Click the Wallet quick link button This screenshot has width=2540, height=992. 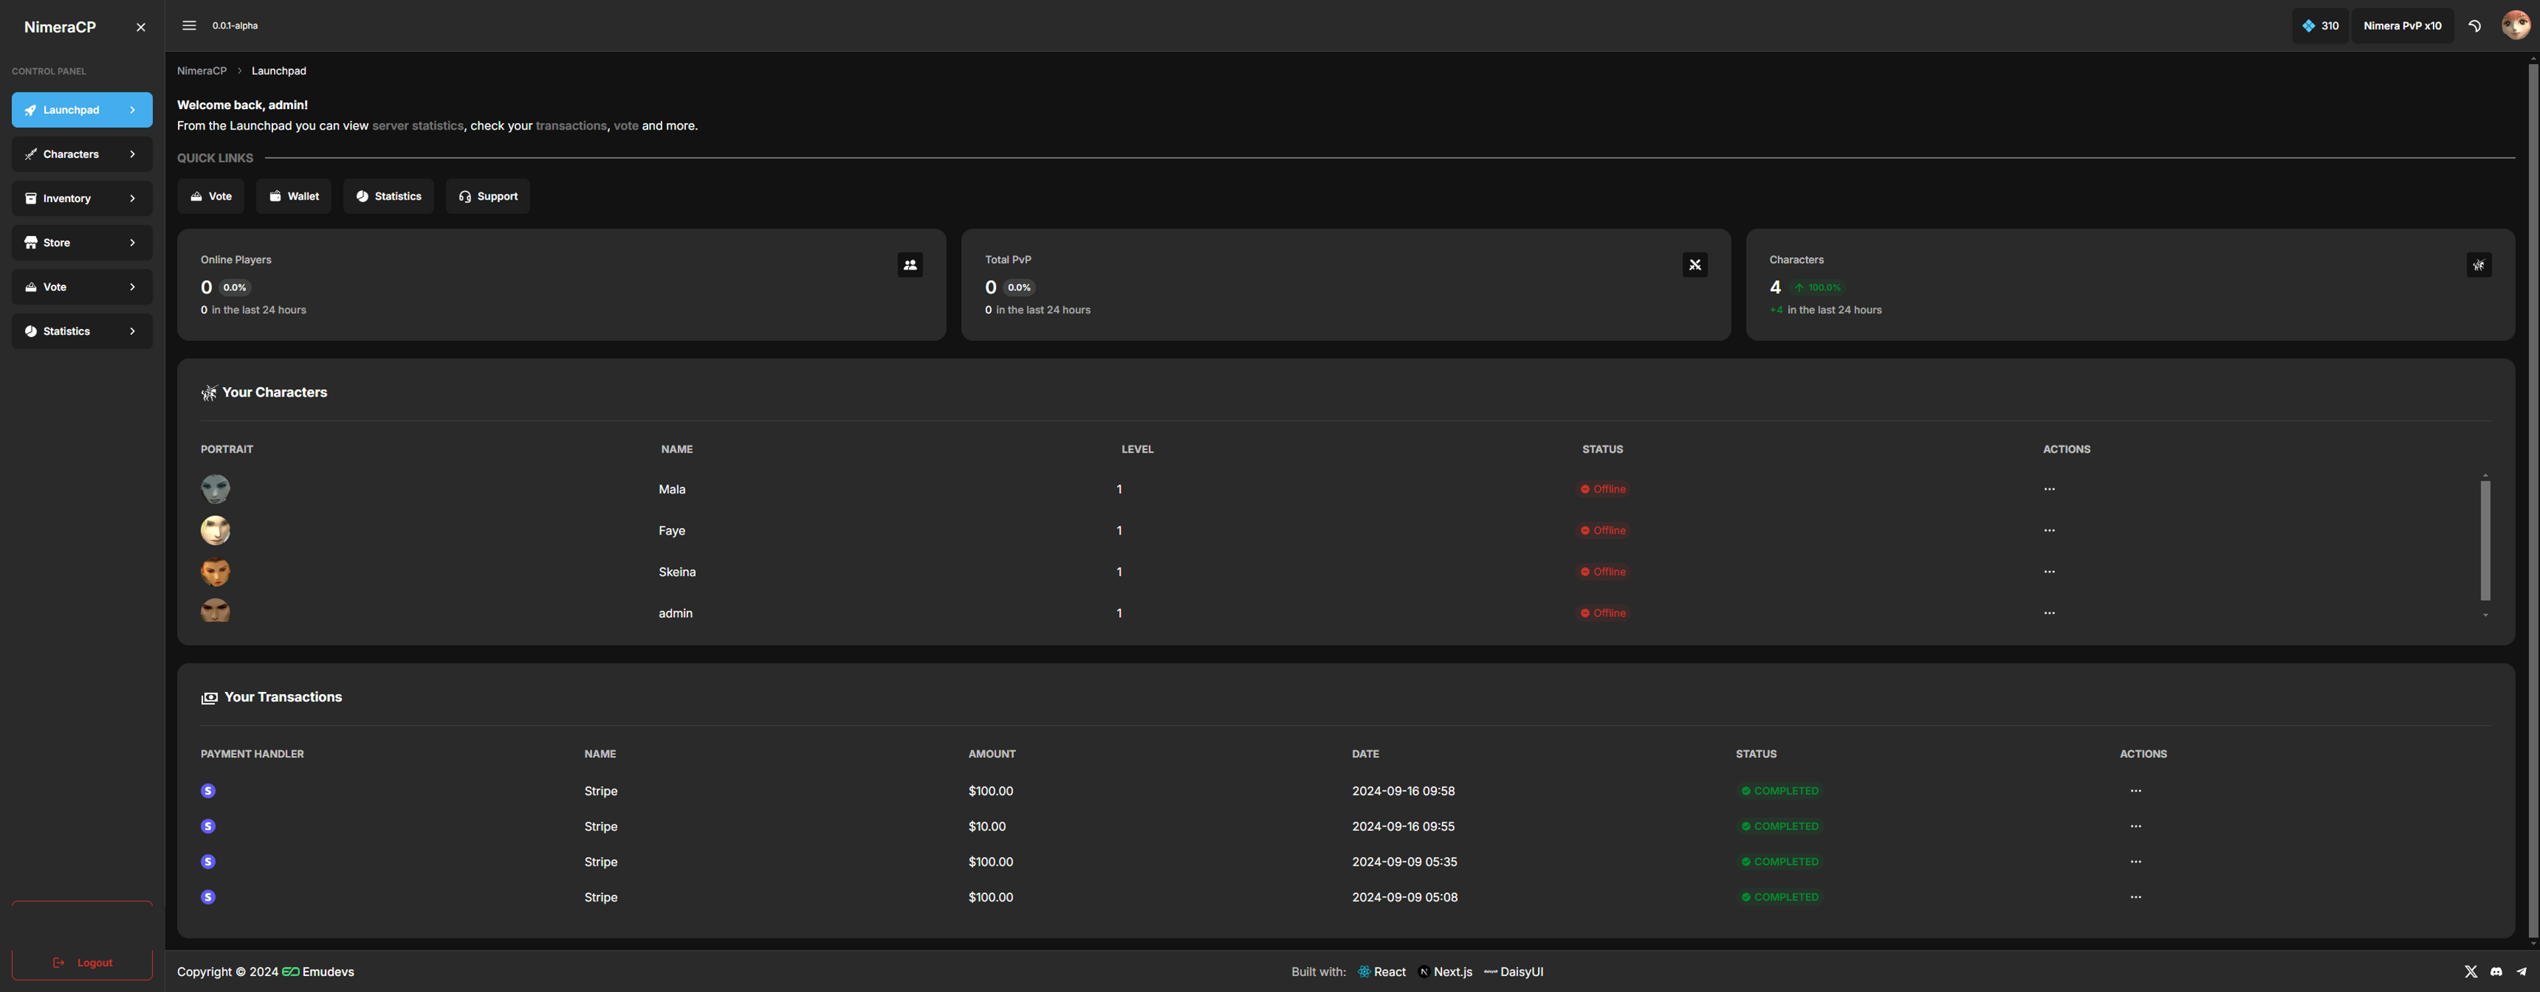pos(294,196)
